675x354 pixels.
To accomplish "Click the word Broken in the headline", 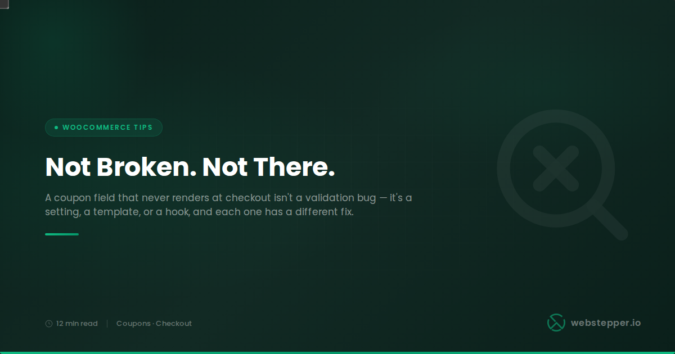I will pyautogui.click(x=145, y=167).
